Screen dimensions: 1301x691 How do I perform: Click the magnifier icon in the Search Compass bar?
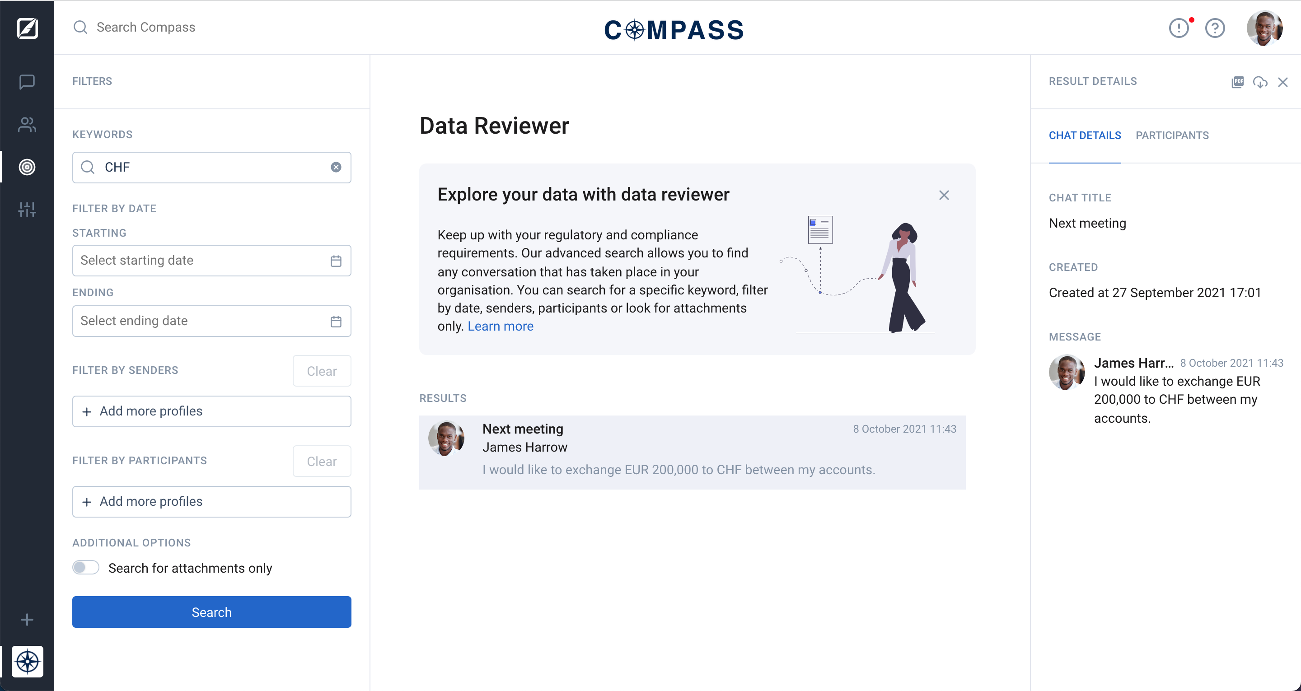tap(80, 27)
